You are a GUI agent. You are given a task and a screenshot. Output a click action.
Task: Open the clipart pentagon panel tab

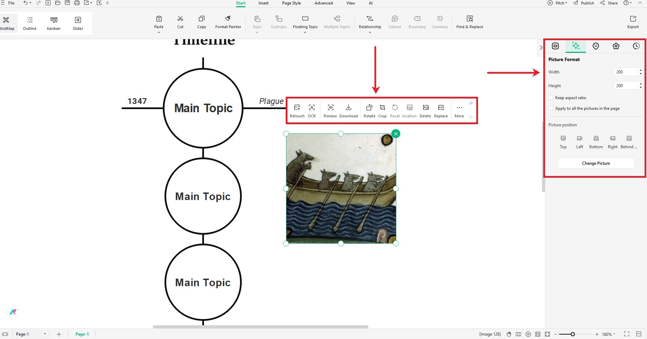(x=616, y=46)
